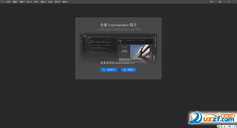Open the IME wrench settings icon
The image size is (237, 128).
coord(235,126)
